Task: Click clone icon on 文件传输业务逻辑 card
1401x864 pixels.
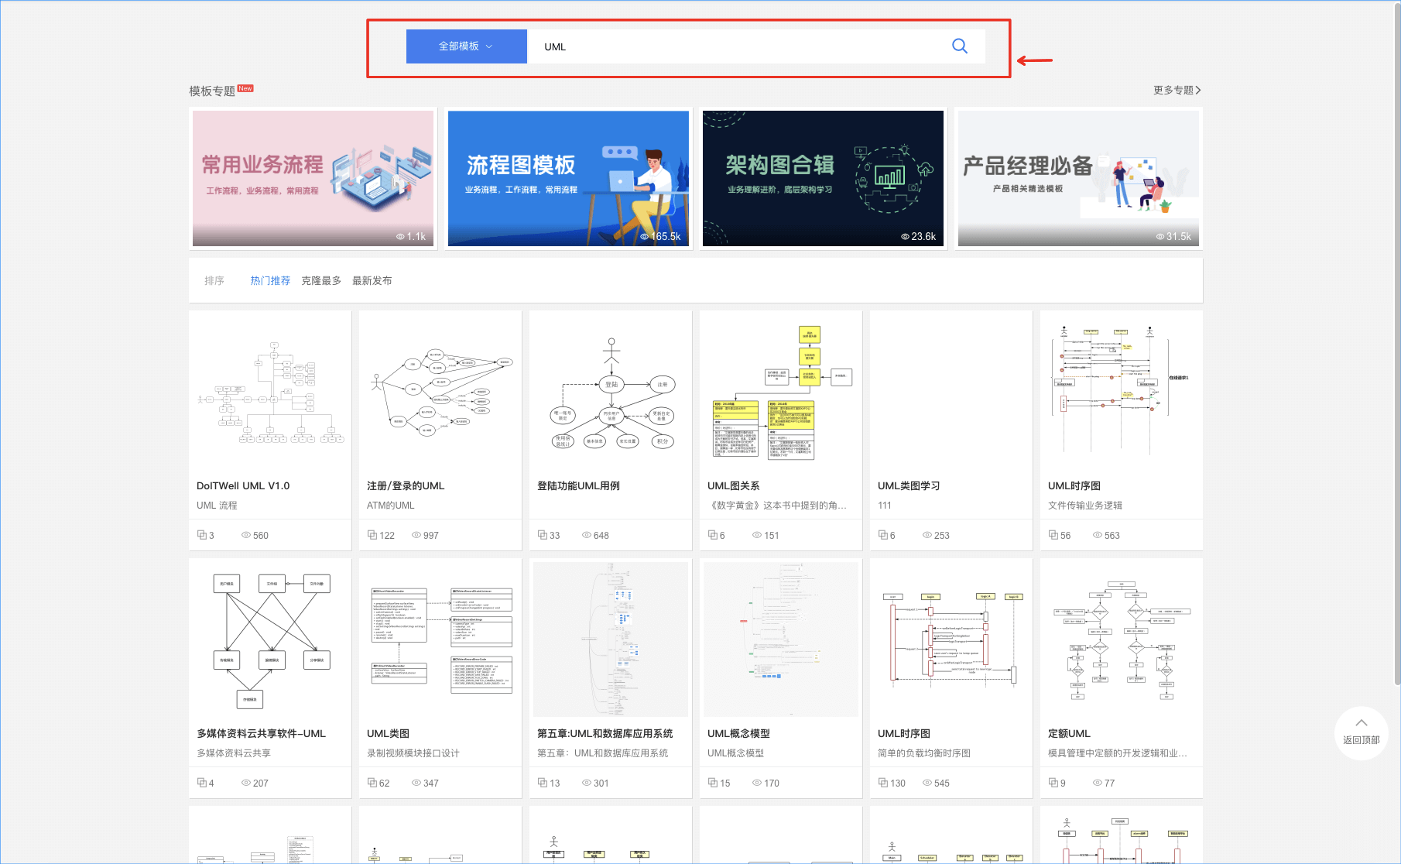Action: click(1053, 535)
